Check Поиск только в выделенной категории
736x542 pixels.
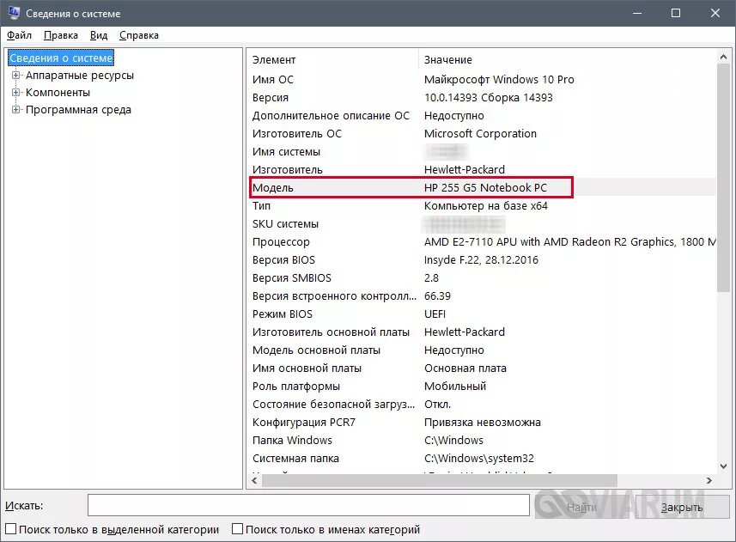coord(11,529)
